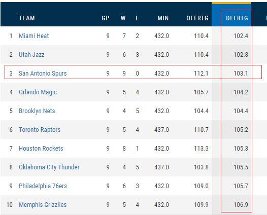Open the Houston Rockets team link
Viewport: 267px width, 215px height.
pos(41,149)
